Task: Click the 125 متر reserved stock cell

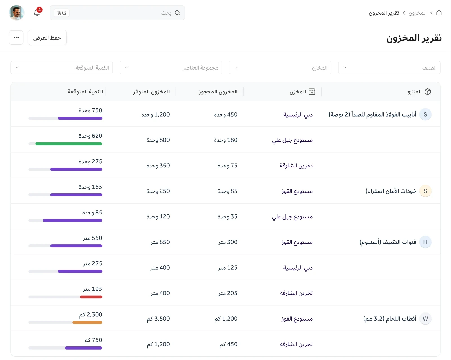Action: [x=228, y=268]
